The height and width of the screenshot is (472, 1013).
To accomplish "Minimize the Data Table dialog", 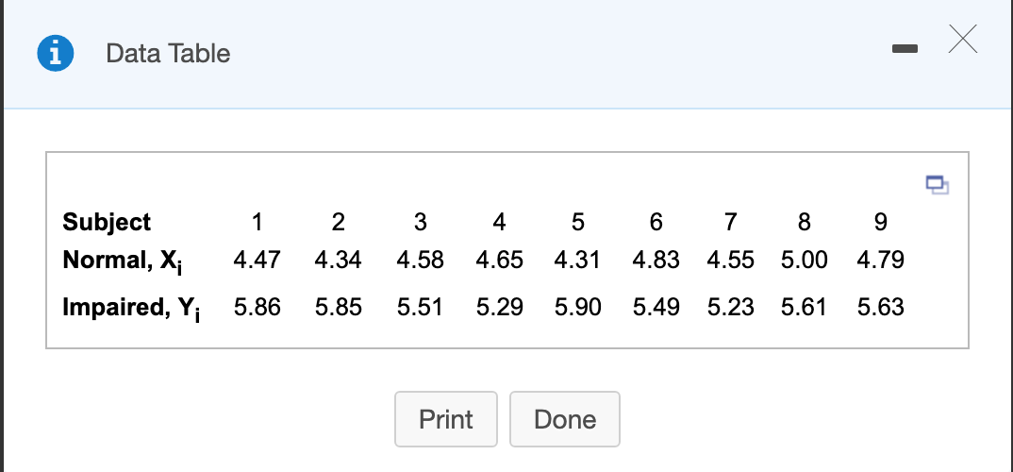I will (905, 48).
